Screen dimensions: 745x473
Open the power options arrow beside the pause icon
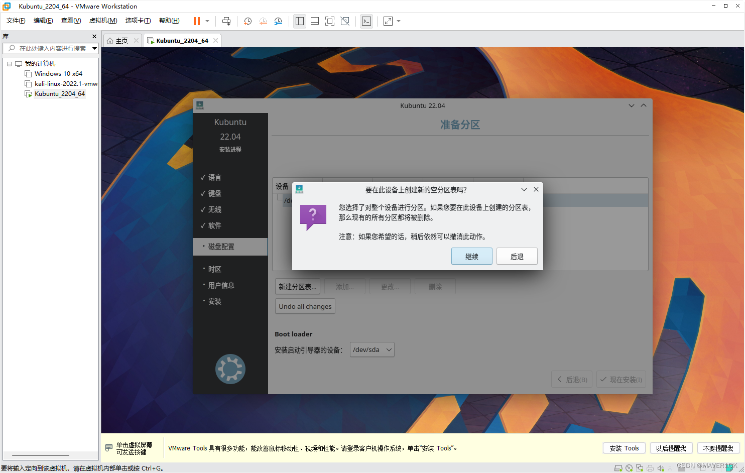[207, 21]
